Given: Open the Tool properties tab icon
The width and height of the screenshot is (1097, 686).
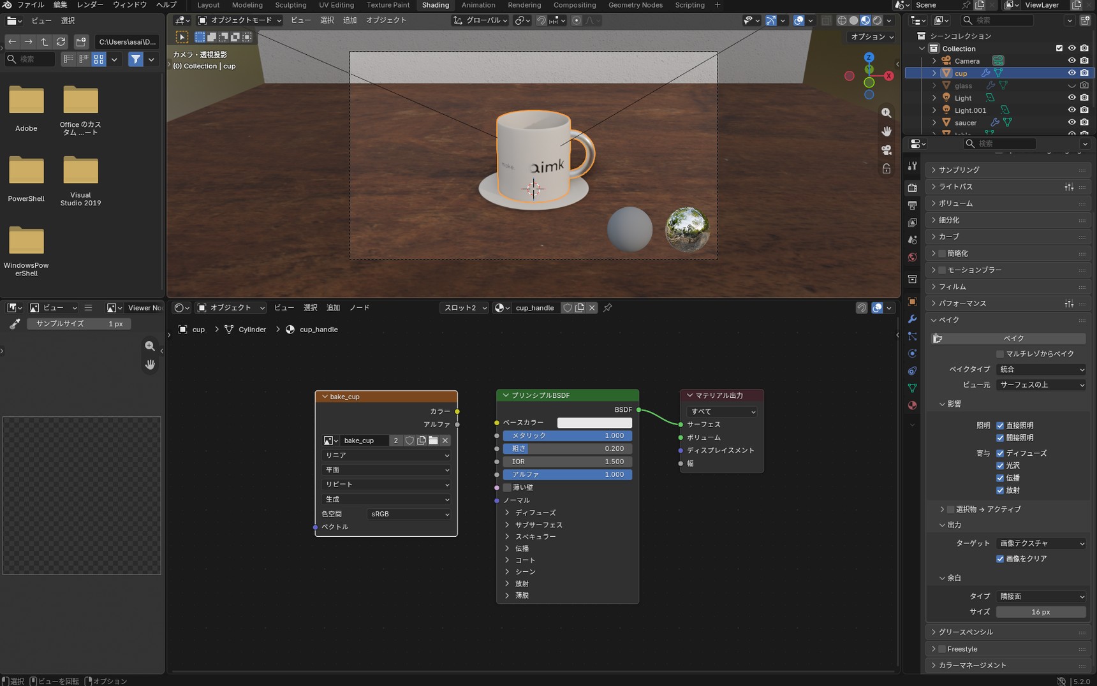Looking at the screenshot, I should coord(913,166).
